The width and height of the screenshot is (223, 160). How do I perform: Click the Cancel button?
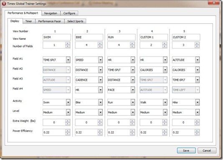pyautogui.click(x=207, y=151)
